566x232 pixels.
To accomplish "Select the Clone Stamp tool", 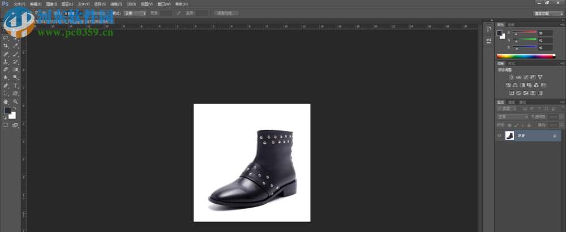I will tap(6, 62).
